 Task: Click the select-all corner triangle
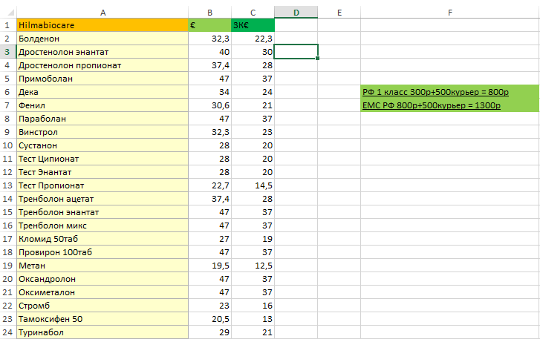(11, 13)
